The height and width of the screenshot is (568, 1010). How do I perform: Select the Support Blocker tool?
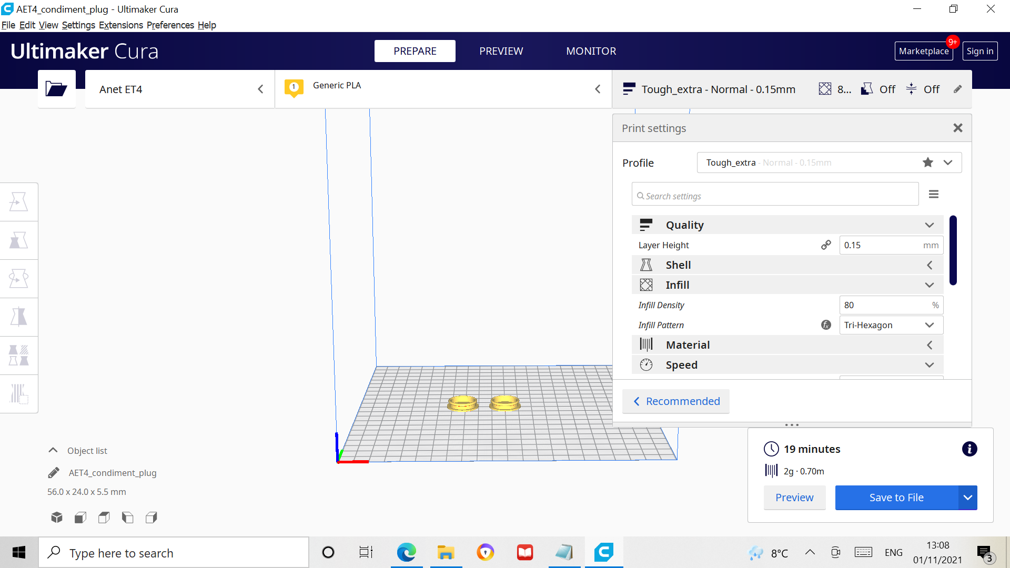click(19, 394)
